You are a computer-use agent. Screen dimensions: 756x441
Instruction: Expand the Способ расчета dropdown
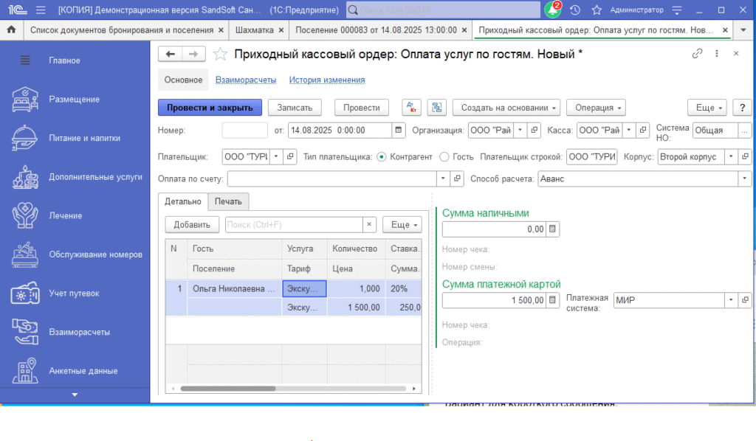[x=746, y=179]
